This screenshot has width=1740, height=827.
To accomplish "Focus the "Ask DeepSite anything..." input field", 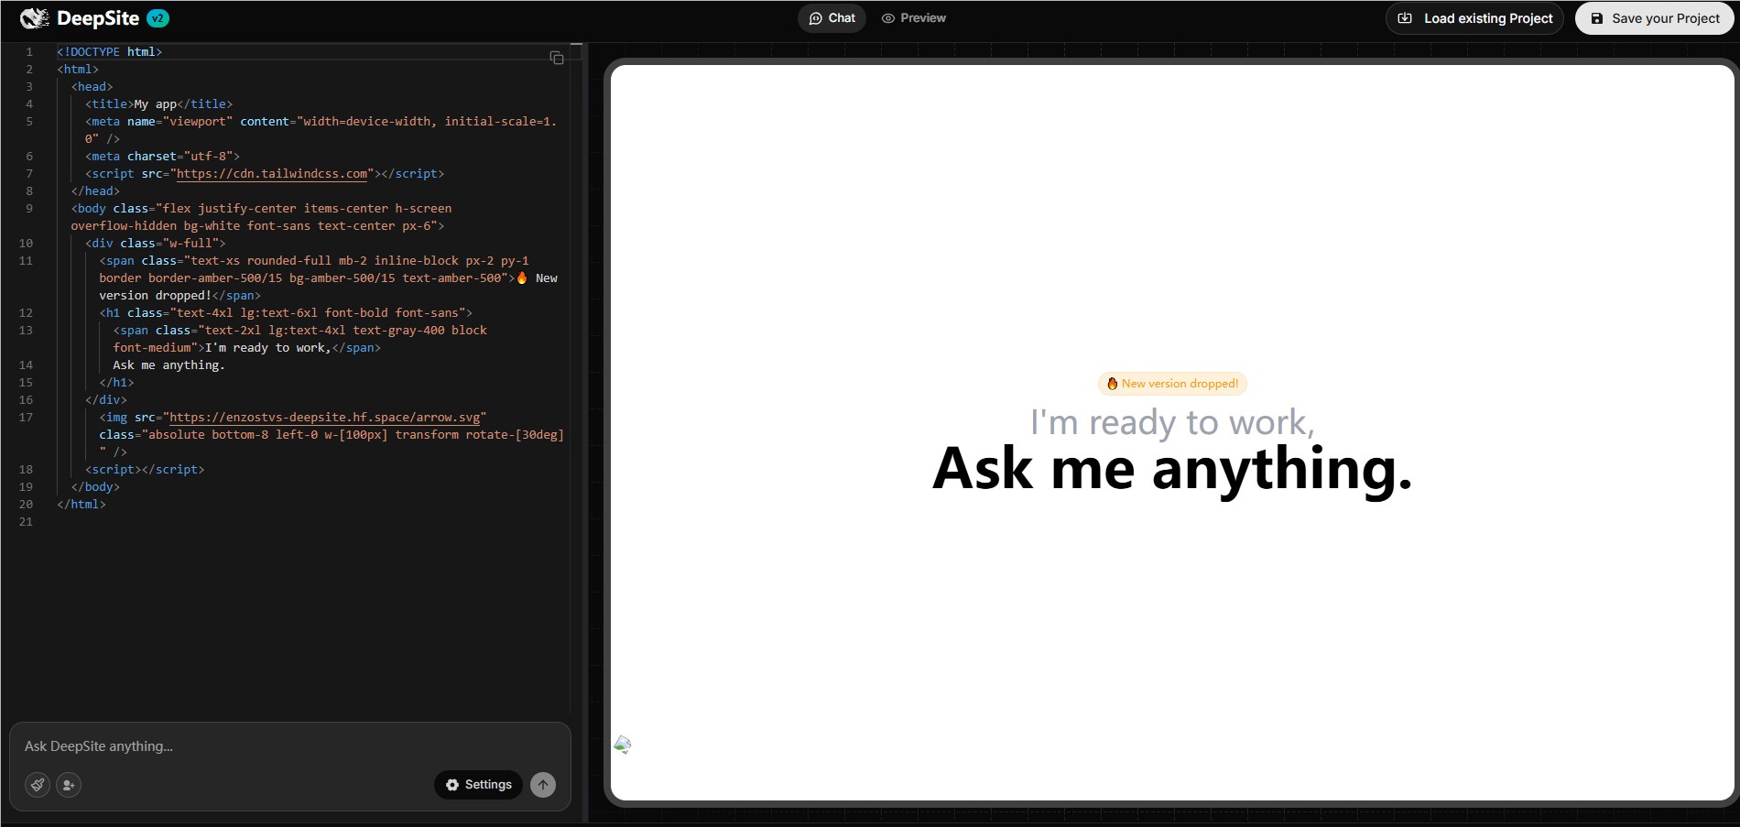I will point(275,746).
